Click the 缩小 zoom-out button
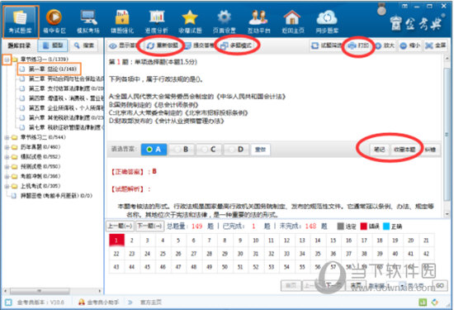The width and height of the screenshot is (454, 310). coord(410,45)
